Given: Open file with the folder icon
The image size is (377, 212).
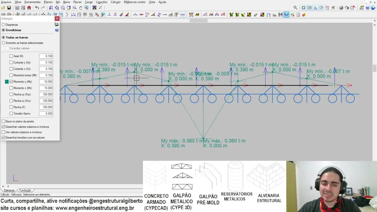Looking at the screenshot, I should [x=3, y=8].
